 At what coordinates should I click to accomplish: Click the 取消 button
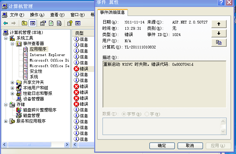pos(190,146)
